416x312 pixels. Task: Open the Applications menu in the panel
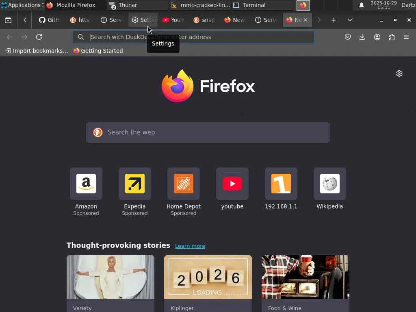(22, 5)
